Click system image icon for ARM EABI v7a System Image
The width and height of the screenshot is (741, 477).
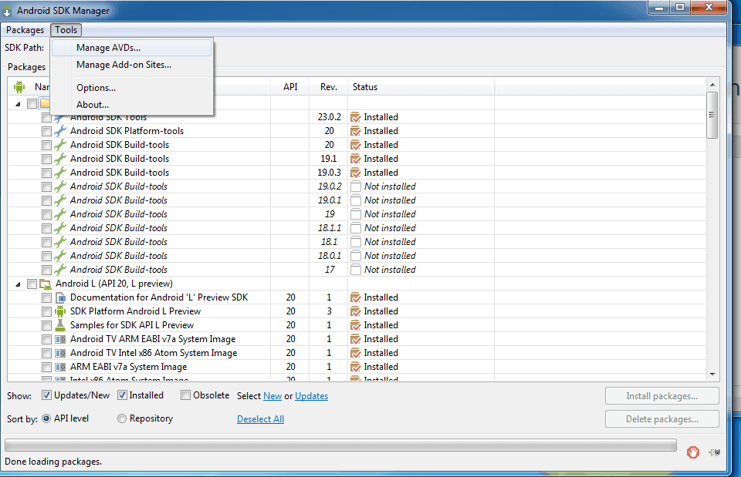tap(60, 367)
